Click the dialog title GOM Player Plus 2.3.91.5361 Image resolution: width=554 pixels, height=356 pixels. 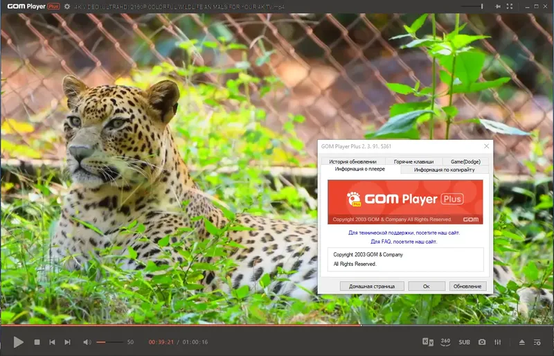pyautogui.click(x=356, y=146)
